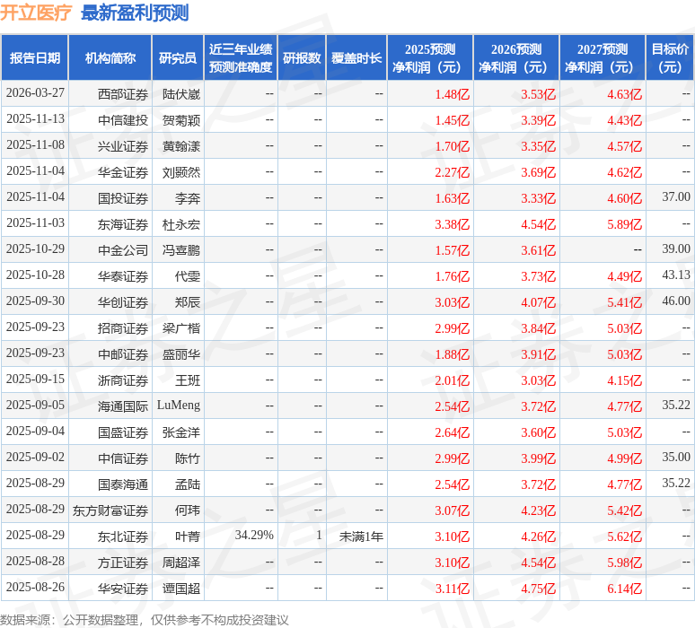Click the 5.98亿 value
Viewport: 695px width, 628px height.
click(625, 563)
